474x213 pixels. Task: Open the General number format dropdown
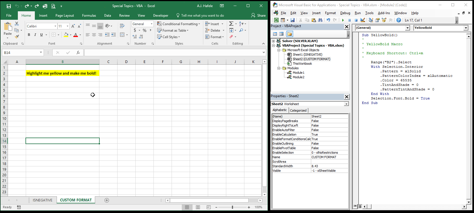pyautogui.click(x=151, y=24)
